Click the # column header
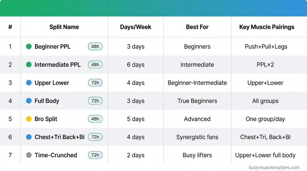Screen dimensions: 307x171 (x=10, y=27)
